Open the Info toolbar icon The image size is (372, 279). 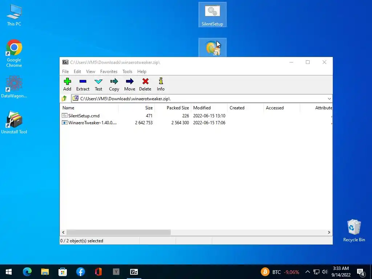(x=161, y=84)
